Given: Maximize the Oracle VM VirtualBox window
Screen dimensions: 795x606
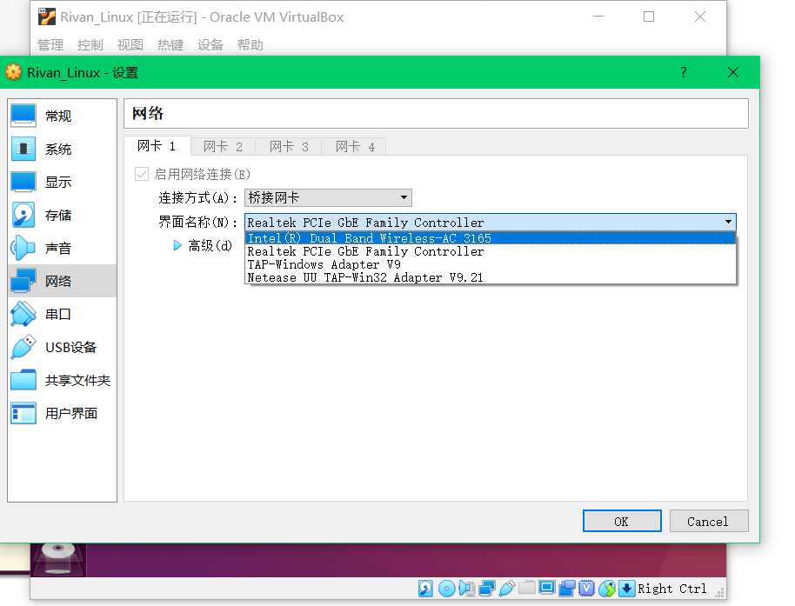Looking at the screenshot, I should [649, 17].
